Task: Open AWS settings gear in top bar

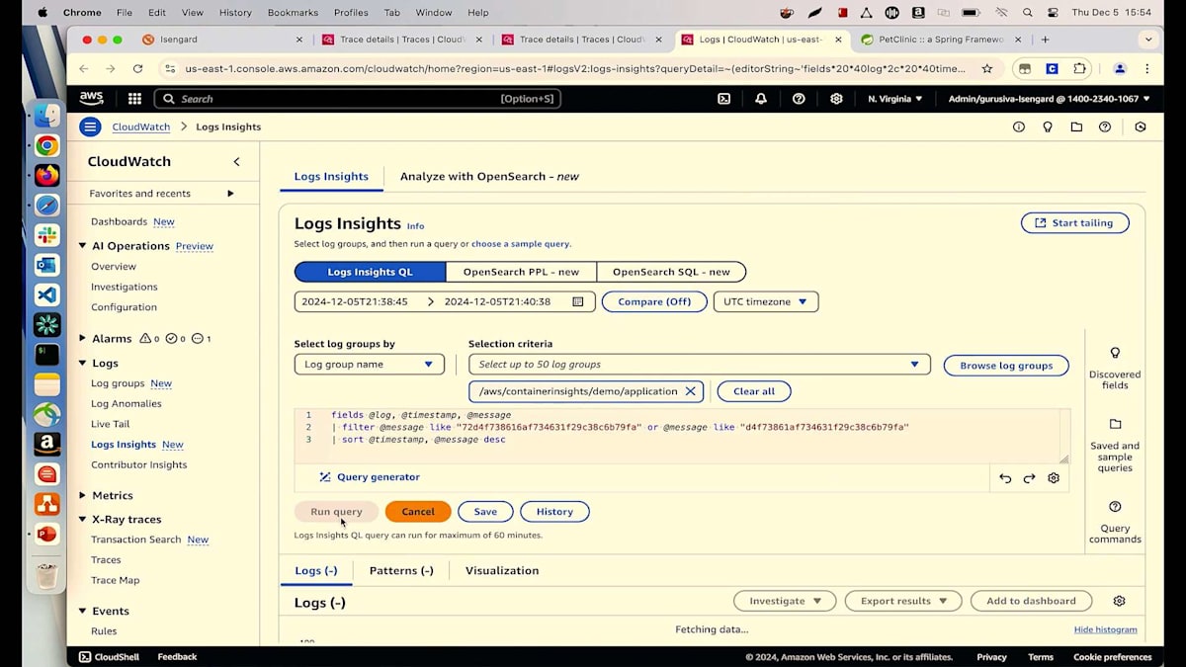Action: (x=836, y=99)
